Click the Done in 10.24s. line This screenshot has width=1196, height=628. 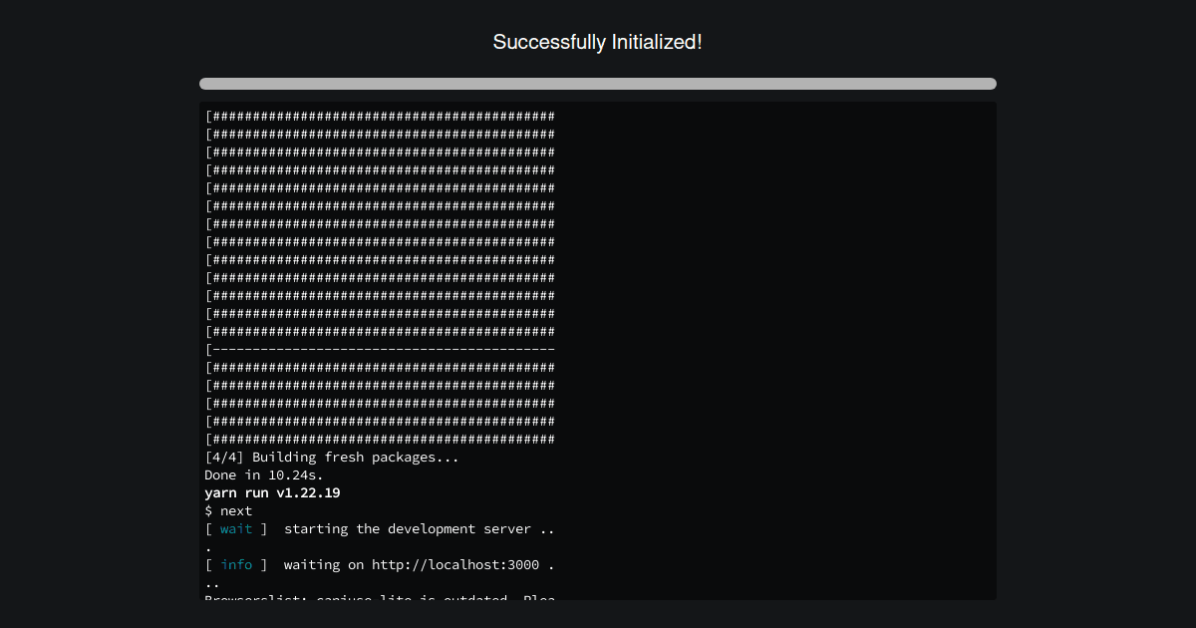264,475
